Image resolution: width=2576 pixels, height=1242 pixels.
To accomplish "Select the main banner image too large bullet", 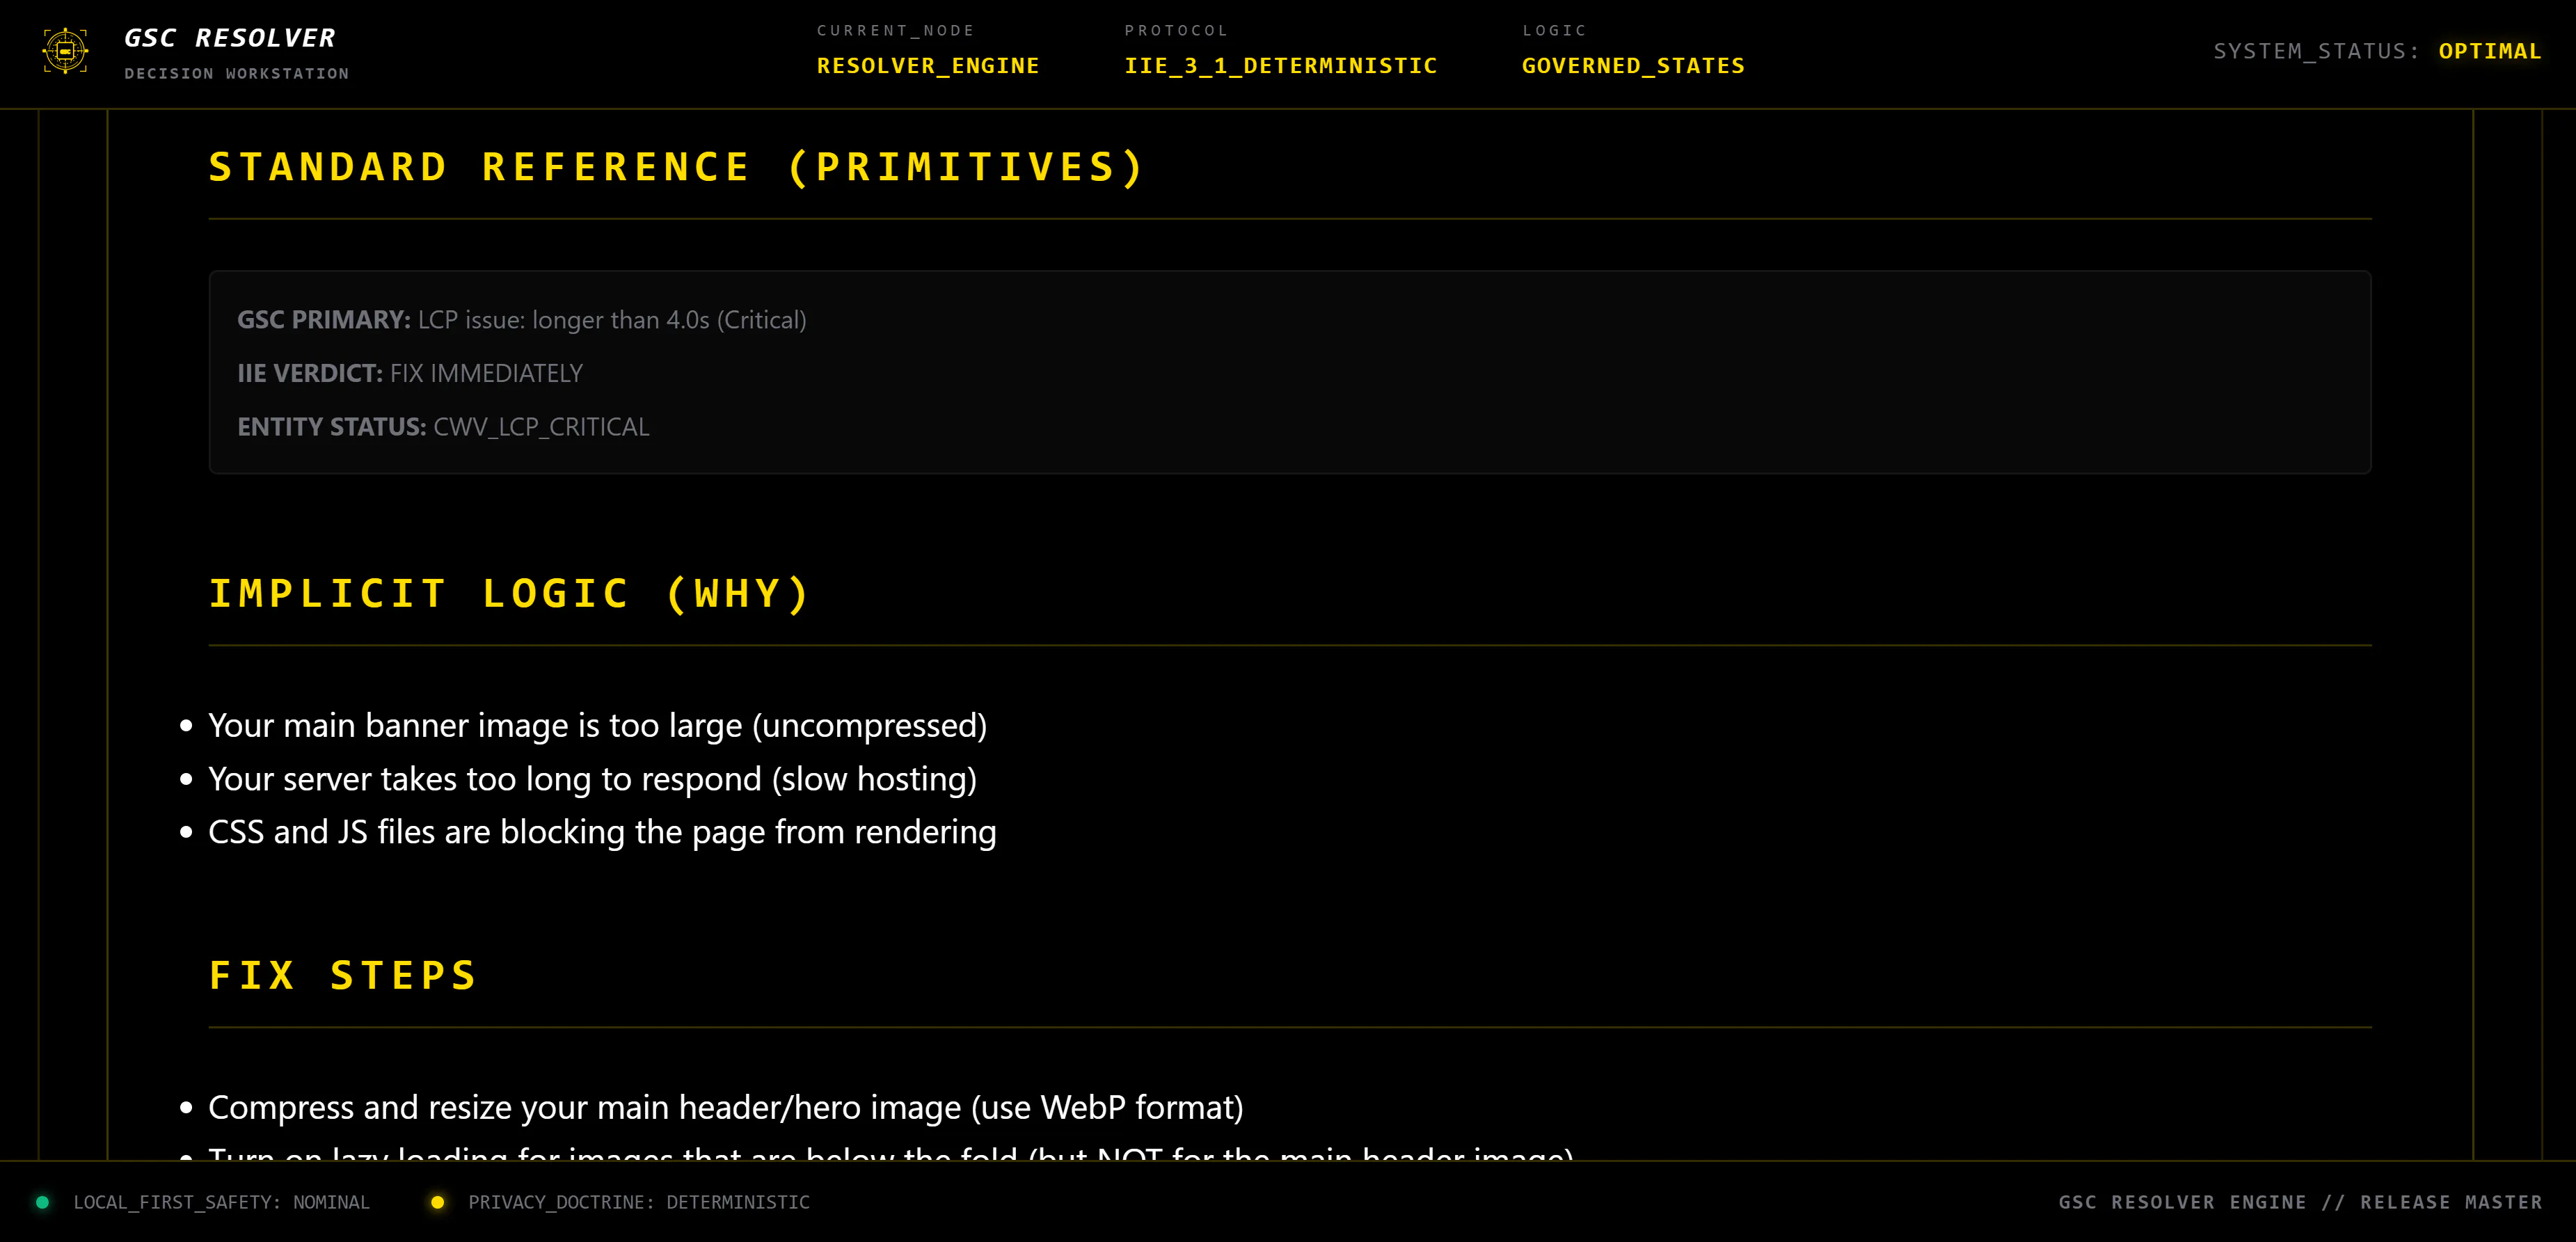I will pyautogui.click(x=597, y=726).
